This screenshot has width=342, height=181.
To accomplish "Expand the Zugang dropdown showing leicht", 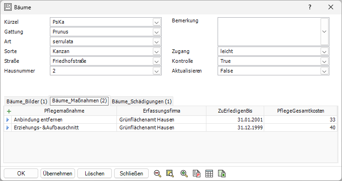I will pos(324,51).
